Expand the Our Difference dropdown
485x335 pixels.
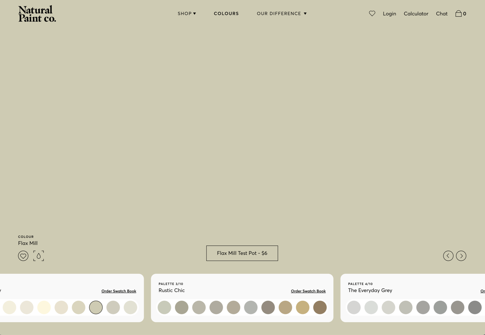coord(281,13)
